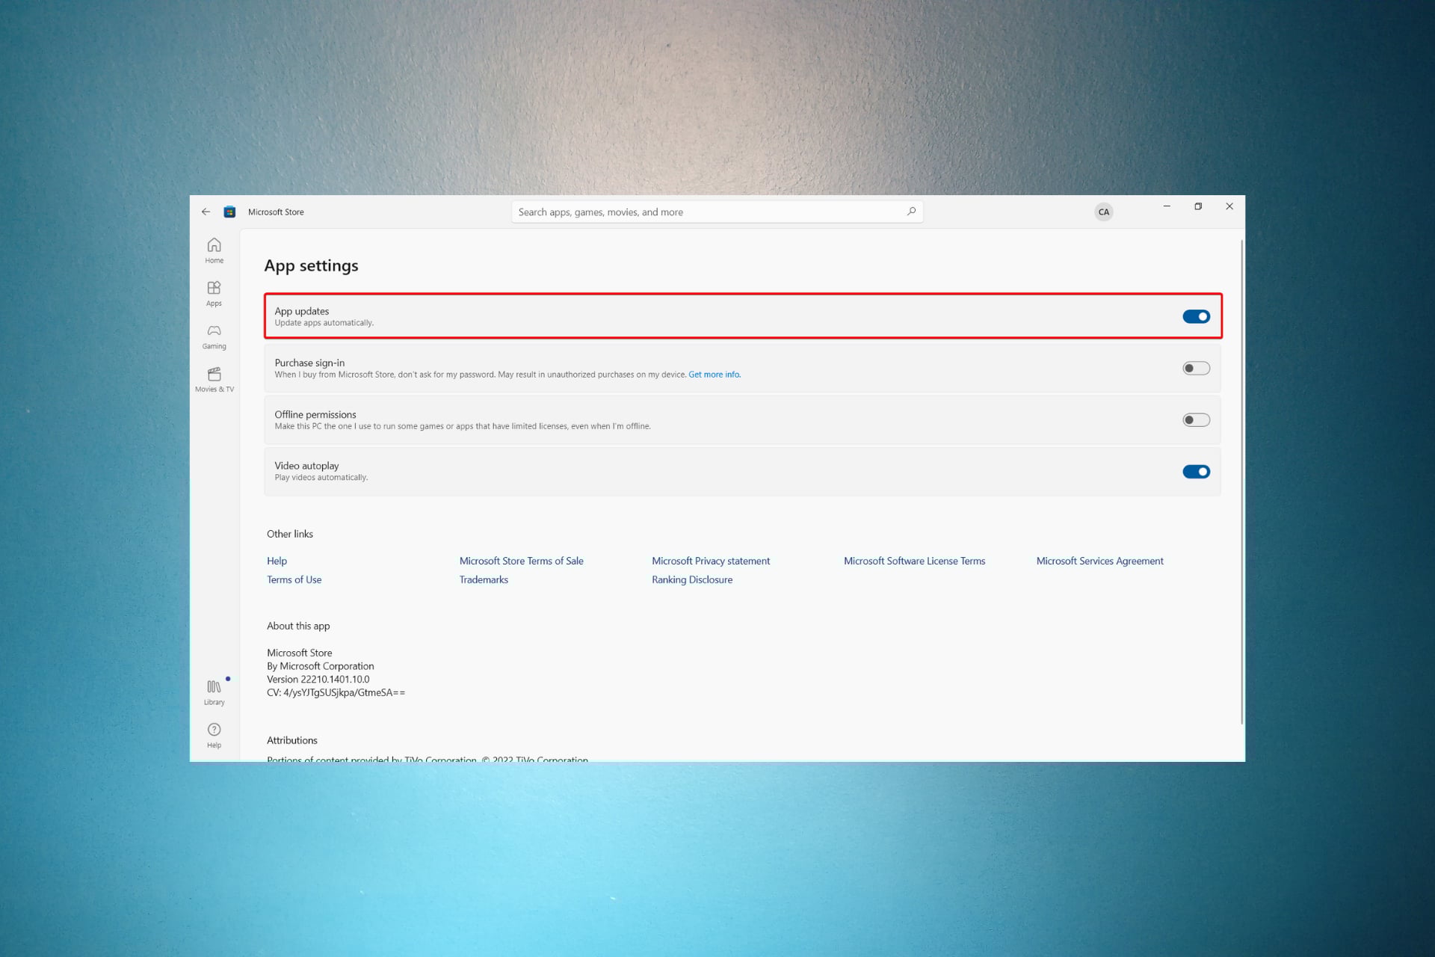Open the Gaming section
Image resolution: width=1435 pixels, height=957 pixels.
point(214,335)
